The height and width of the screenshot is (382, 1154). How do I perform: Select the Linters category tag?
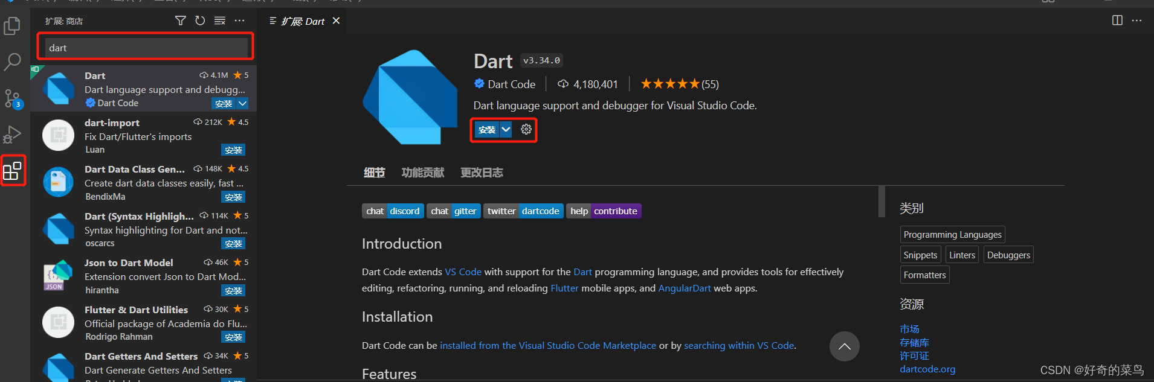pyautogui.click(x=962, y=255)
